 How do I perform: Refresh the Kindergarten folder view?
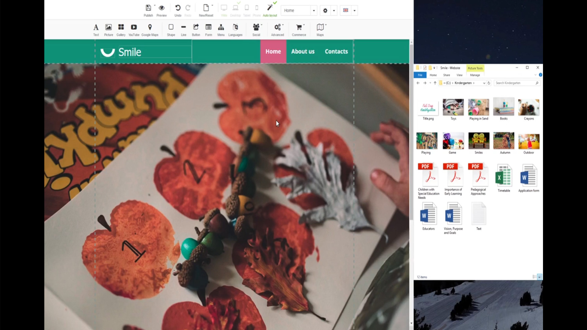[x=489, y=83]
